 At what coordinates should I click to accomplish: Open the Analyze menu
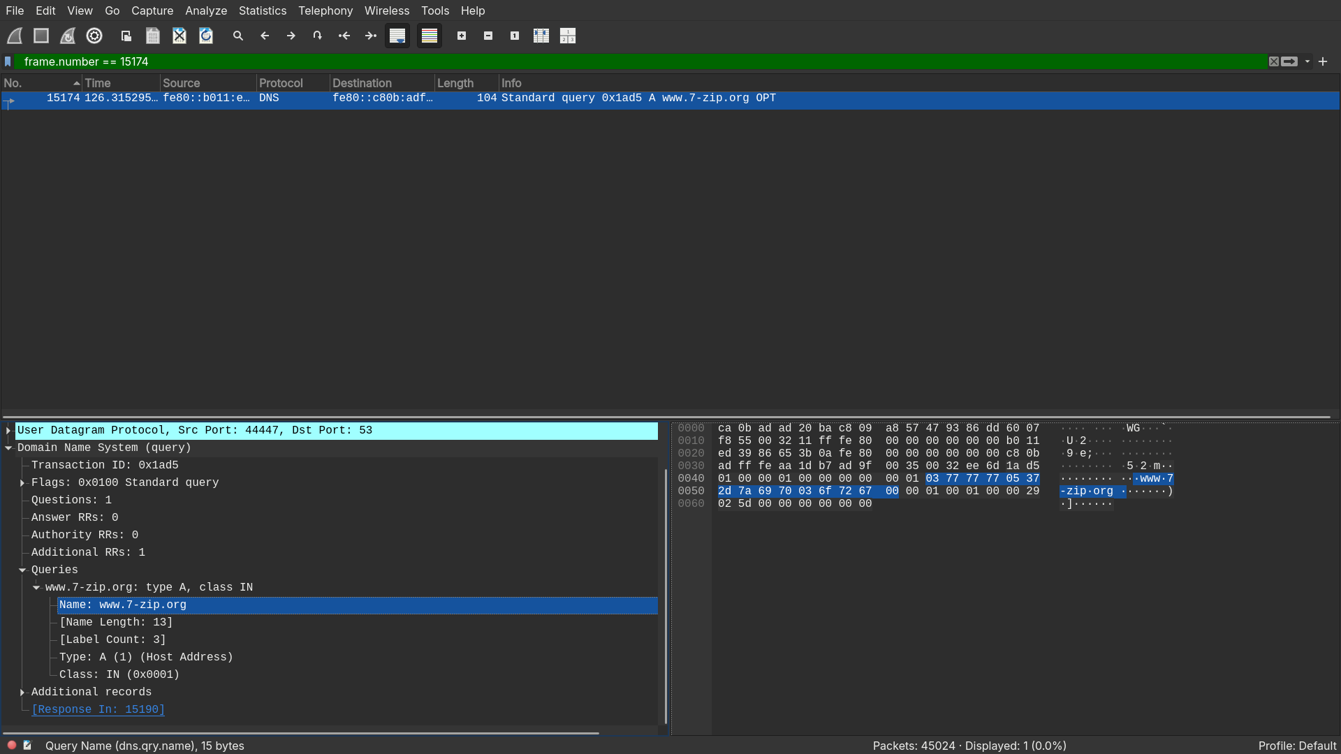pyautogui.click(x=205, y=10)
